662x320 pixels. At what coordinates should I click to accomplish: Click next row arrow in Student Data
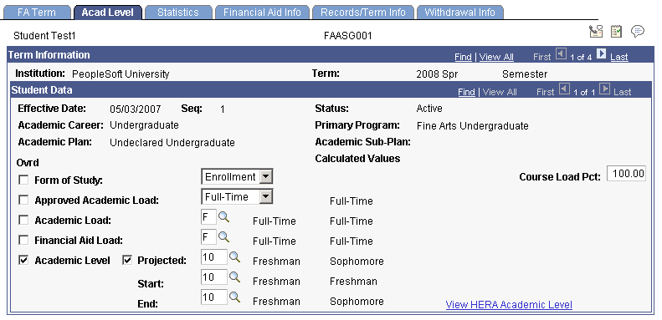coord(605,89)
